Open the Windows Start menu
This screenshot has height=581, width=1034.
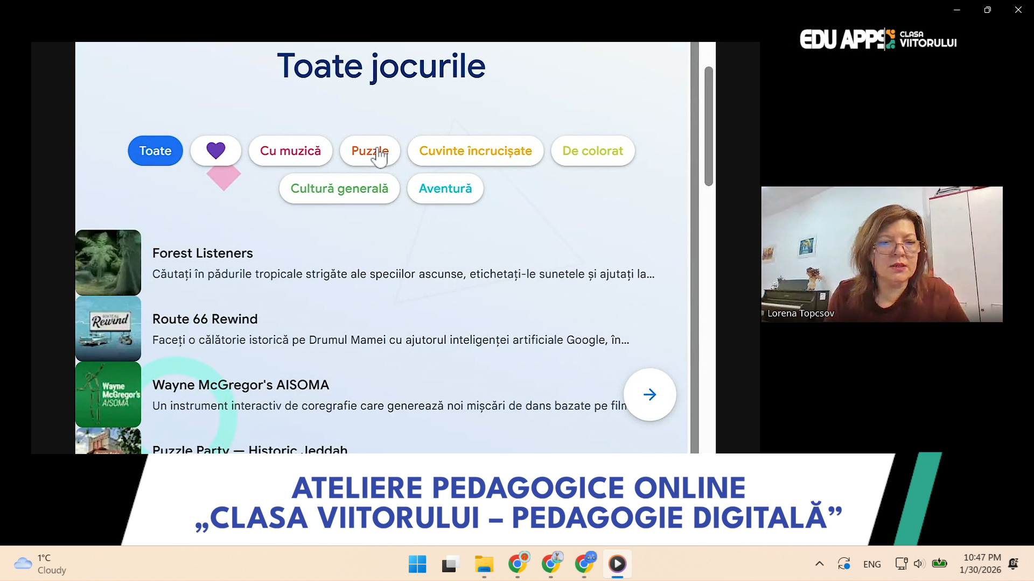(x=417, y=564)
